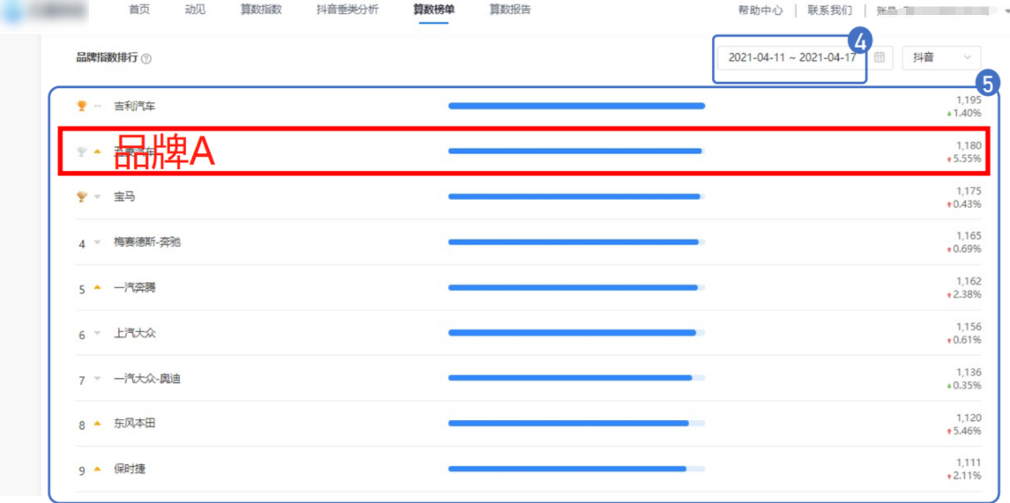Image resolution: width=1010 pixels, height=503 pixels.
Task: Click the index bar for 保时捷
Action: [577, 469]
